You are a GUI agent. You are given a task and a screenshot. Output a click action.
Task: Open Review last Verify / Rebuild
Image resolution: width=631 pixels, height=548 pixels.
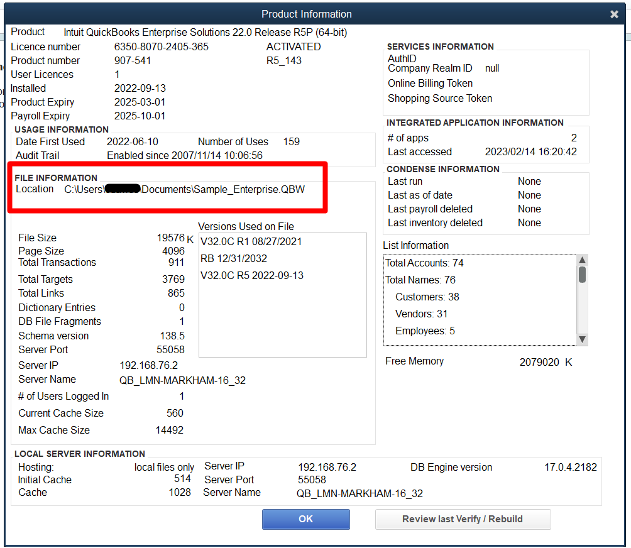point(463,519)
